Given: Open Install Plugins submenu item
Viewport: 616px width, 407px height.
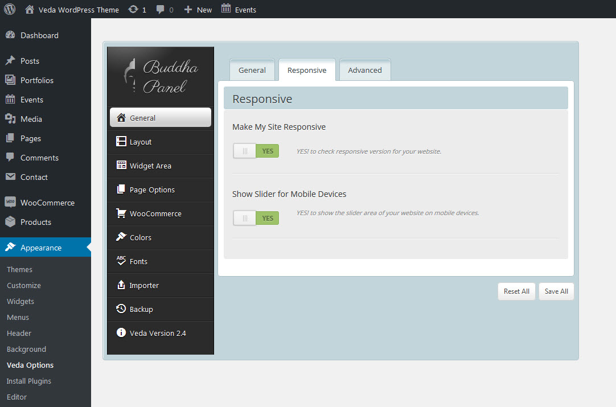Looking at the screenshot, I should (29, 381).
